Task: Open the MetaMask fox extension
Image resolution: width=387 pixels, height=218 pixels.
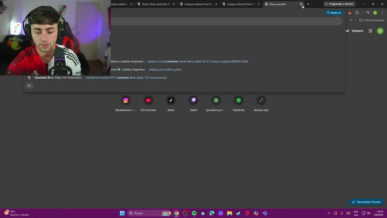Action: point(350,13)
